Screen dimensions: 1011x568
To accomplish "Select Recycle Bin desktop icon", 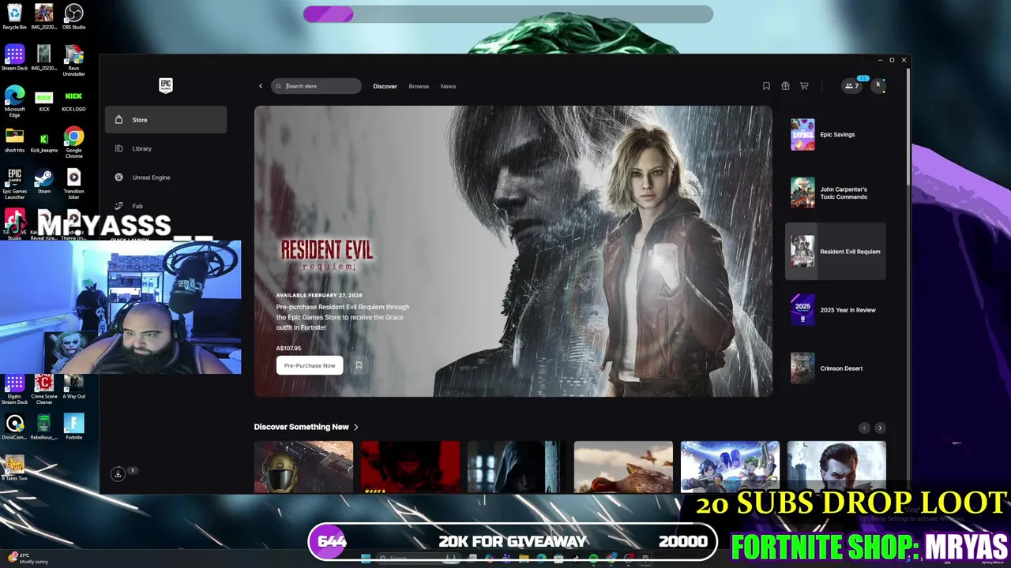I will point(14,16).
